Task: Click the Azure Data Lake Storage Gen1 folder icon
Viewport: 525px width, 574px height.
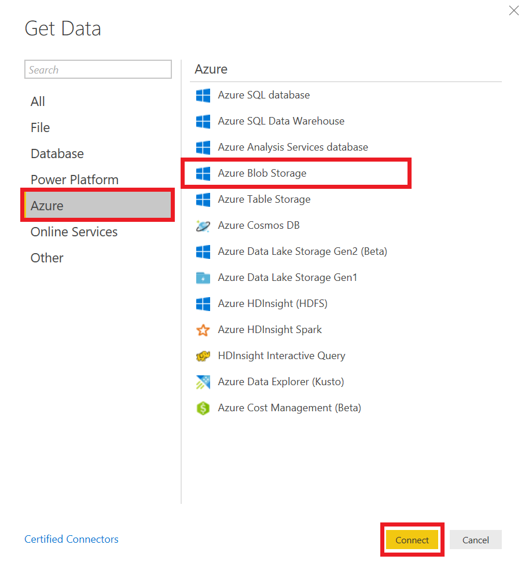Action: 203,278
